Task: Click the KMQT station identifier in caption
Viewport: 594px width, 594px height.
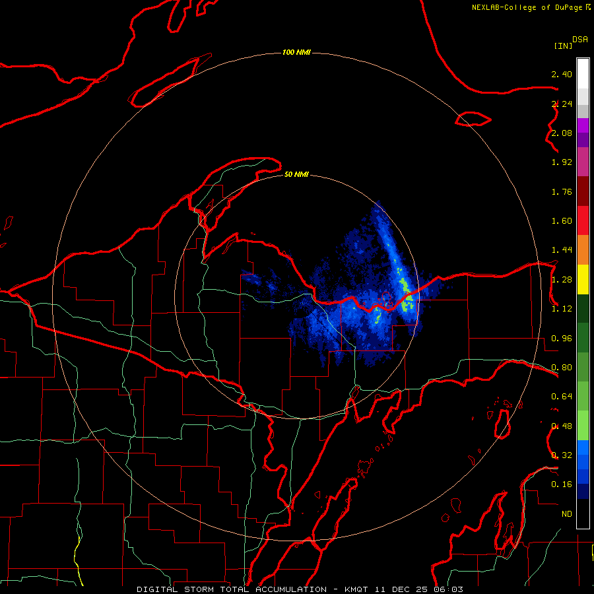Action: coord(356,589)
